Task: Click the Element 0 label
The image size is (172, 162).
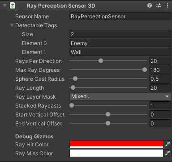Action: coord(34,43)
